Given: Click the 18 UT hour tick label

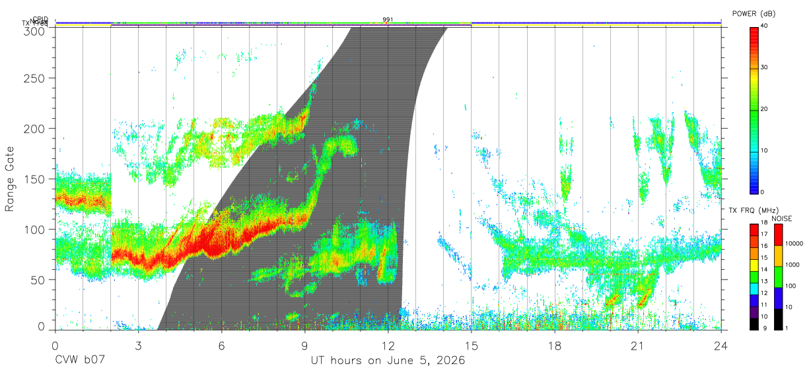Looking at the screenshot, I should pyautogui.click(x=554, y=345).
